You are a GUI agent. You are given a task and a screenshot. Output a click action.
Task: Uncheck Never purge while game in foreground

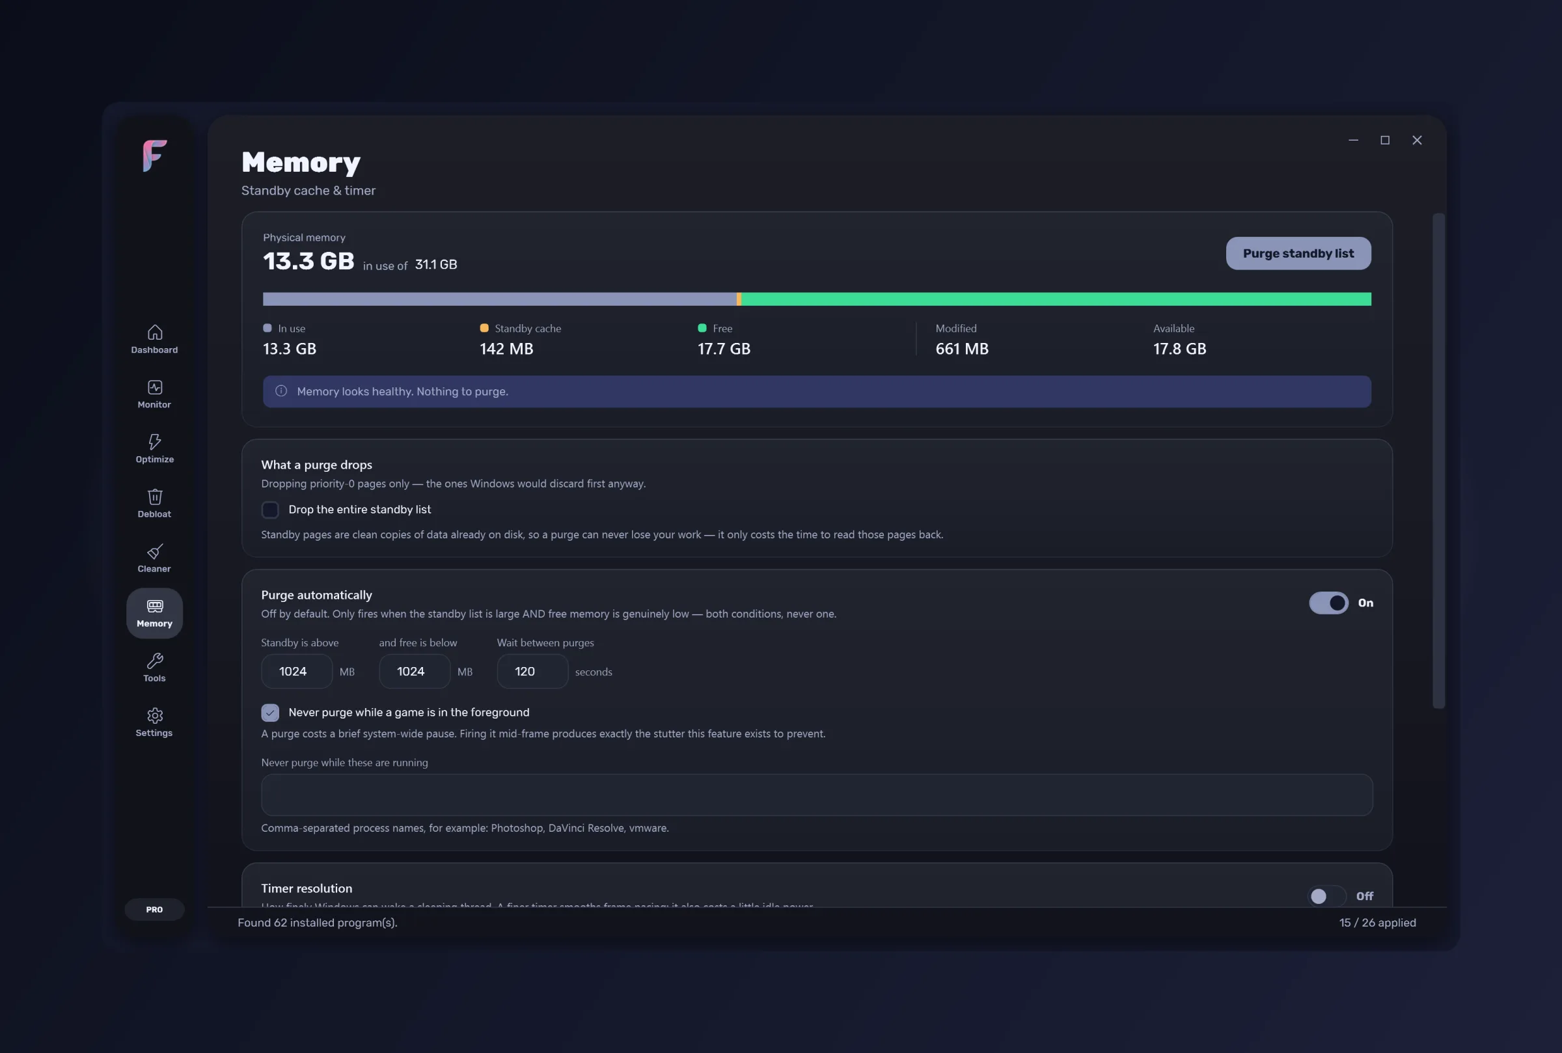coord(270,713)
